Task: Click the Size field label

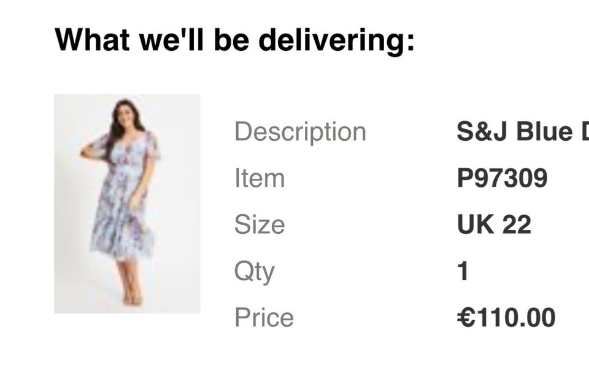Action: 260,225
